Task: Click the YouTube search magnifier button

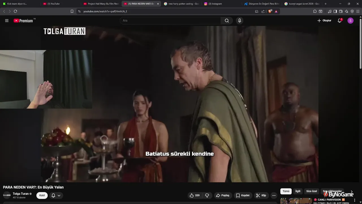Action: (x=227, y=20)
